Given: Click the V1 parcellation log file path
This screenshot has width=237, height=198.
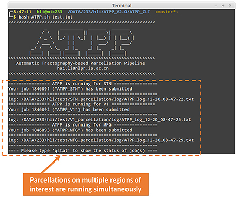Looking at the screenshot, I should point(106,120).
